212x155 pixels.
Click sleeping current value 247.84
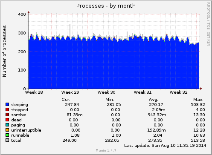tap(72, 105)
